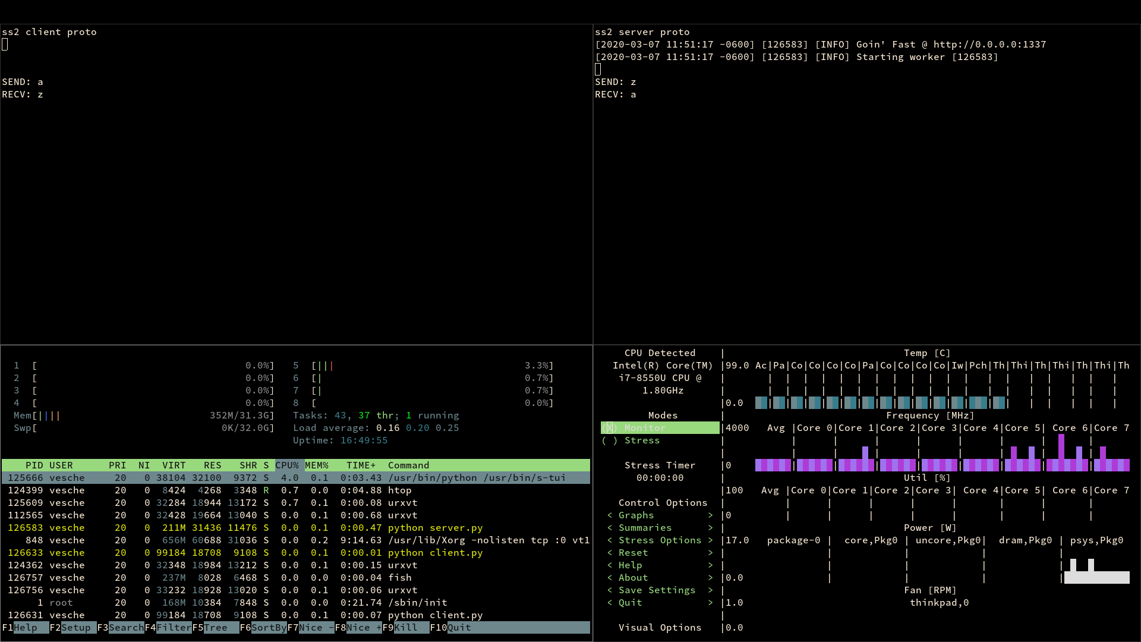Click F1 Help in htop footer
This screenshot has width=1141, height=642.
pyautogui.click(x=25, y=628)
